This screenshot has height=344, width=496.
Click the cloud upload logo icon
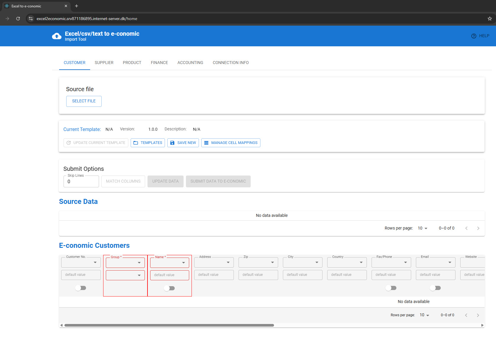[x=57, y=36]
